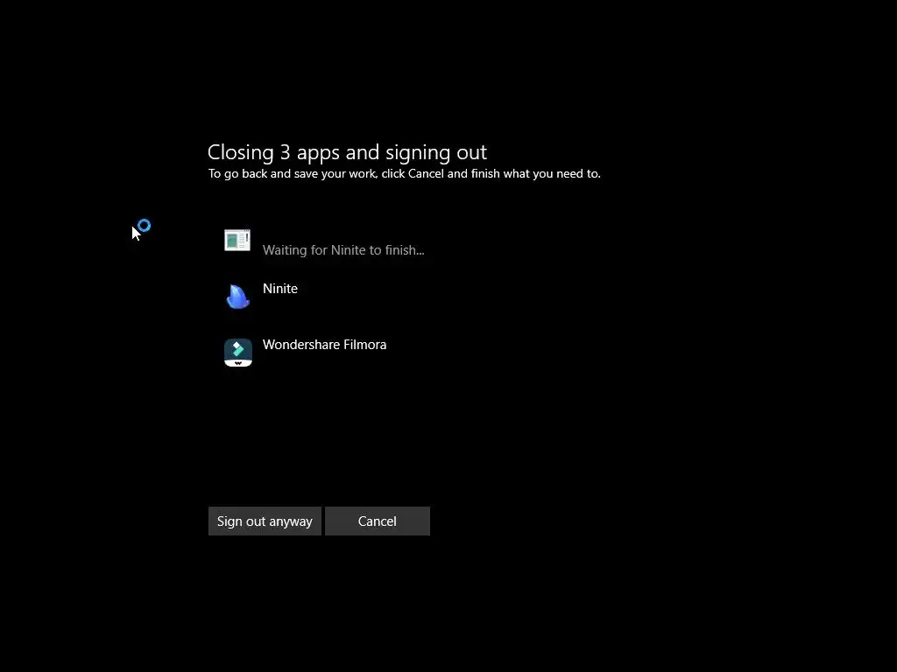Click the Sign out anyway button
This screenshot has height=672, width=897.
click(x=265, y=521)
